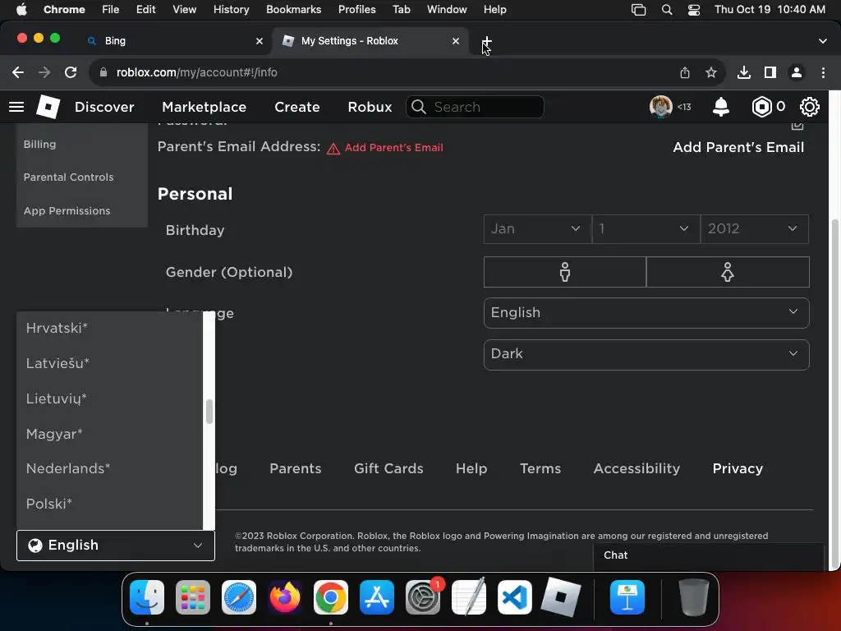Select the female gender option
The width and height of the screenshot is (841, 631).
(728, 272)
